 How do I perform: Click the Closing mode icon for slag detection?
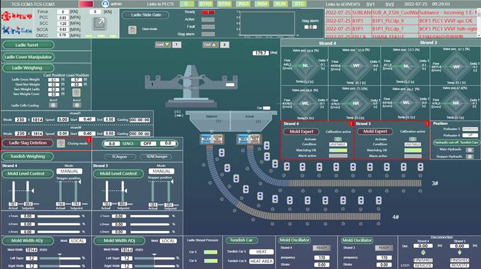tap(62, 143)
